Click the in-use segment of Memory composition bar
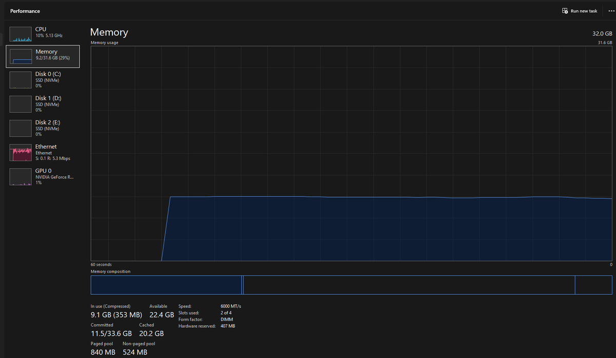The height and width of the screenshot is (358, 616). [166, 285]
